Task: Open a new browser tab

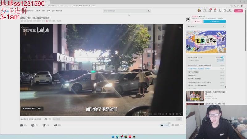Action: coord(52,2)
